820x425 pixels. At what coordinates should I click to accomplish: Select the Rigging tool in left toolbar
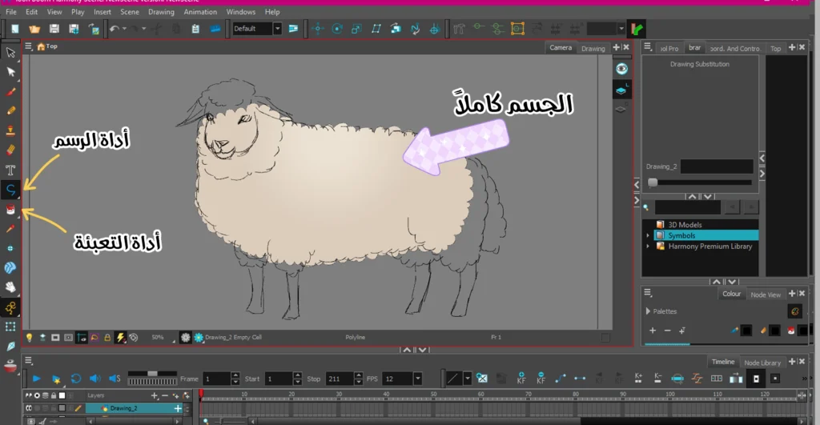pos(10,307)
